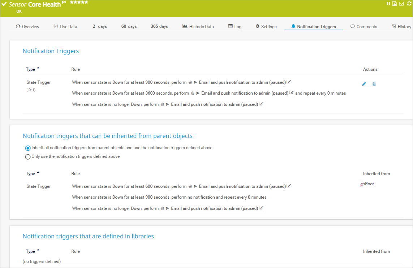
Task: Open edit icon after inherited 600 seconds notification
Action: pyautogui.click(x=289, y=186)
